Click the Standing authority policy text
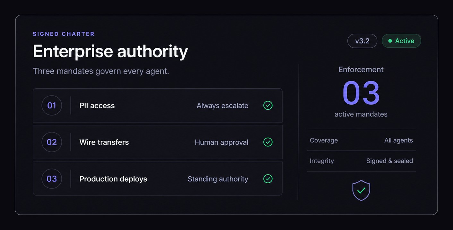Viewport: 453px width, 230px height. [218, 179]
